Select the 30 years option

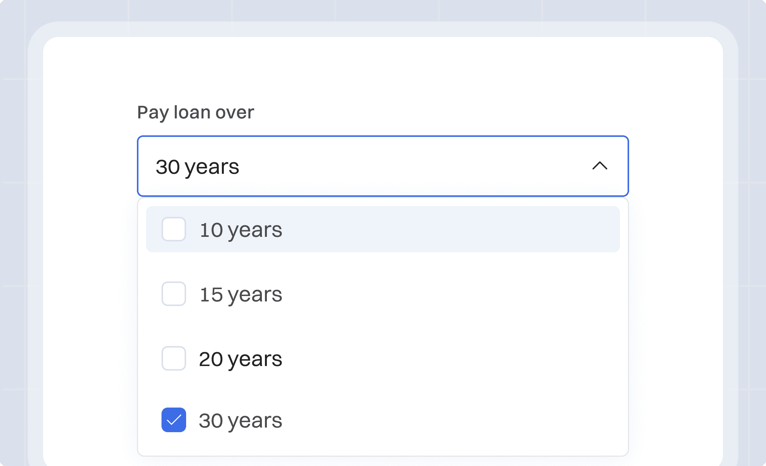coord(241,420)
